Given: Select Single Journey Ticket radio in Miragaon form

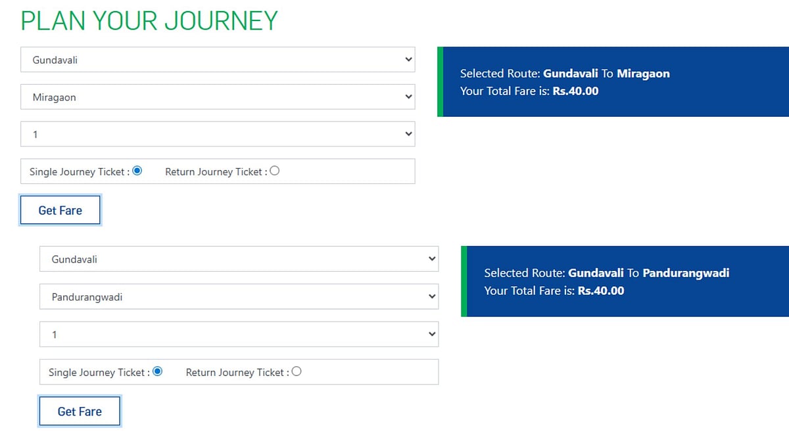Looking at the screenshot, I should click(137, 171).
